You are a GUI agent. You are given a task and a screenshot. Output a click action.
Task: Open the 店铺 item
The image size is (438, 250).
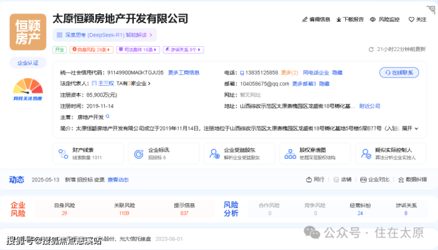click(x=342, y=180)
